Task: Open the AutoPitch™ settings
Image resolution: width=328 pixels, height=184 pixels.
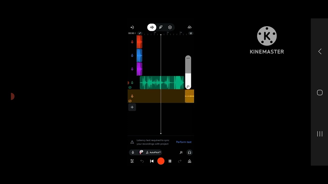Action: (153, 153)
